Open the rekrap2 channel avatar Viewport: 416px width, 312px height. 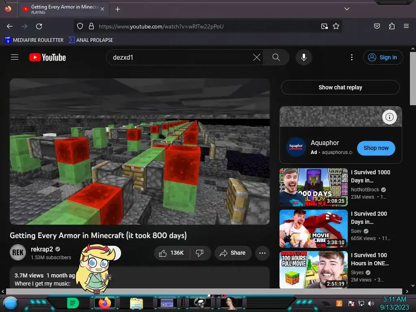18,252
